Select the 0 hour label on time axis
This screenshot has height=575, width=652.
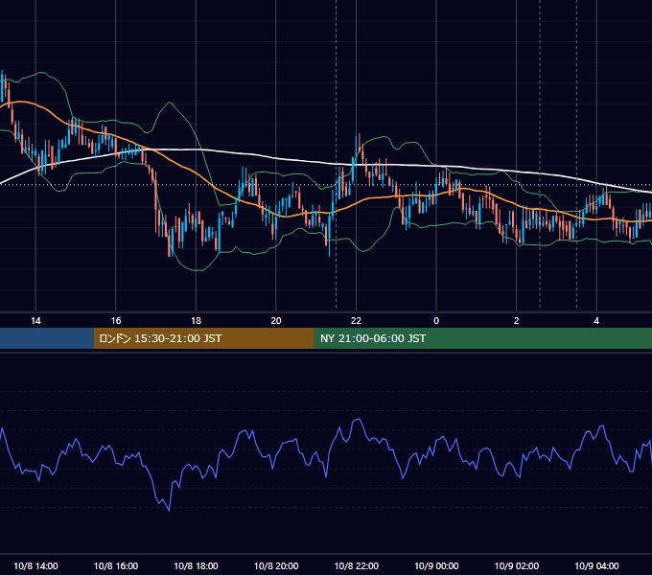coord(436,321)
